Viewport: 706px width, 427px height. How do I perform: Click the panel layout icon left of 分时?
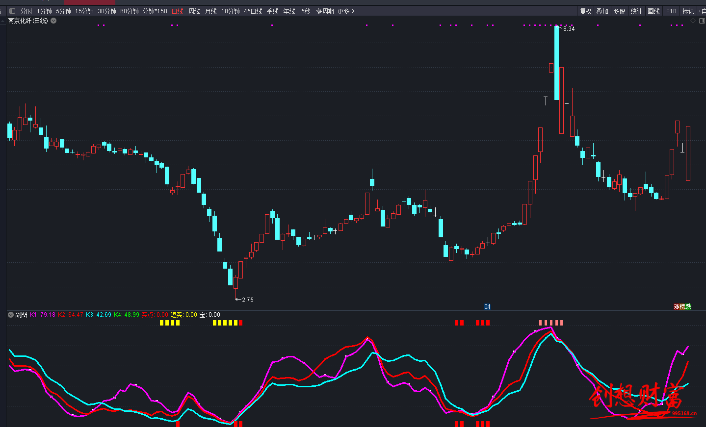(x=12, y=11)
